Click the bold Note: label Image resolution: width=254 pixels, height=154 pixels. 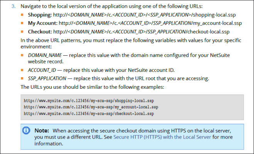click(43, 131)
